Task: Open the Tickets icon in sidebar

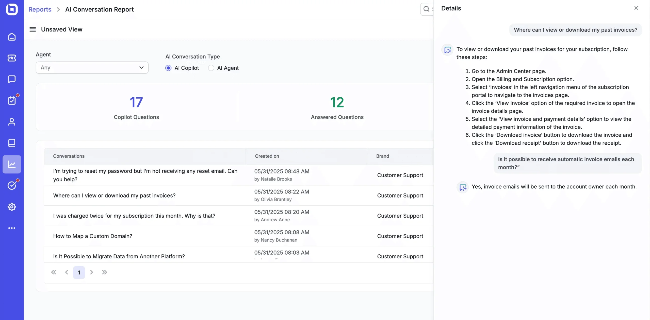Action: click(12, 58)
